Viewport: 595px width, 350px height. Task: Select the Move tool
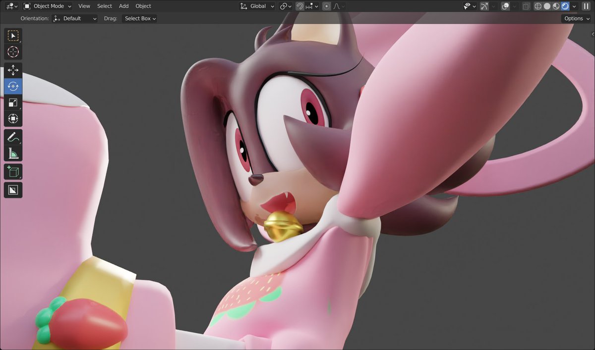tap(13, 71)
